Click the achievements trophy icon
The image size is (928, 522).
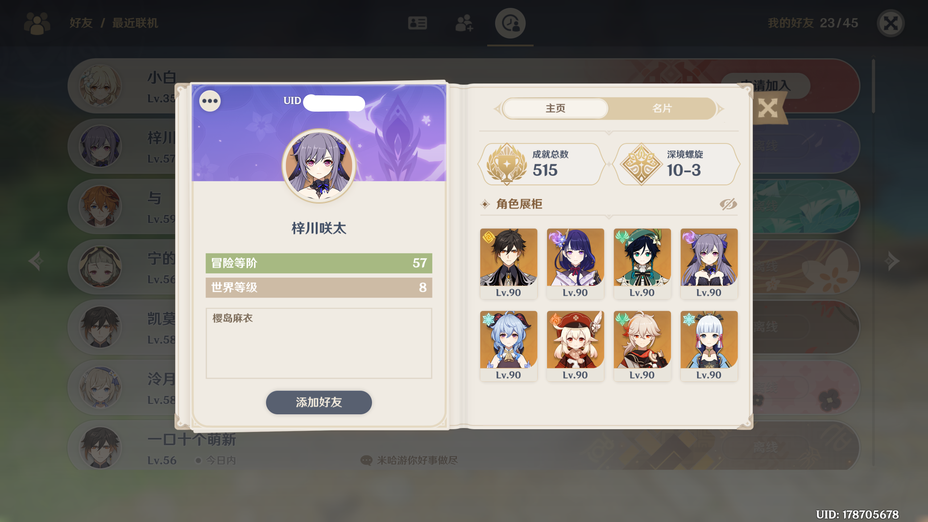point(506,163)
